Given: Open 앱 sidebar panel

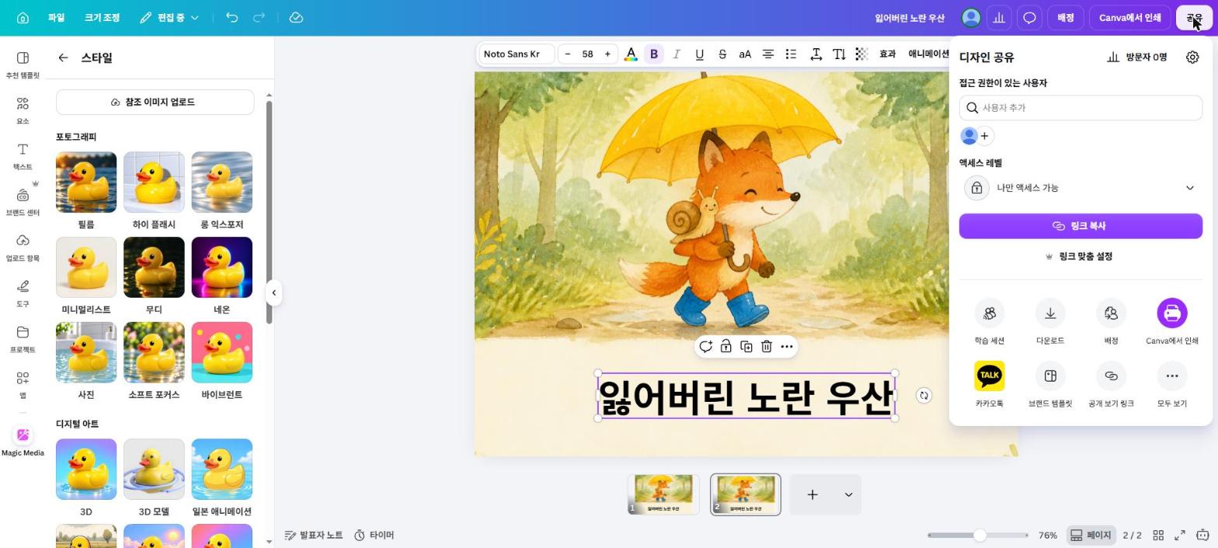Looking at the screenshot, I should click(x=23, y=384).
